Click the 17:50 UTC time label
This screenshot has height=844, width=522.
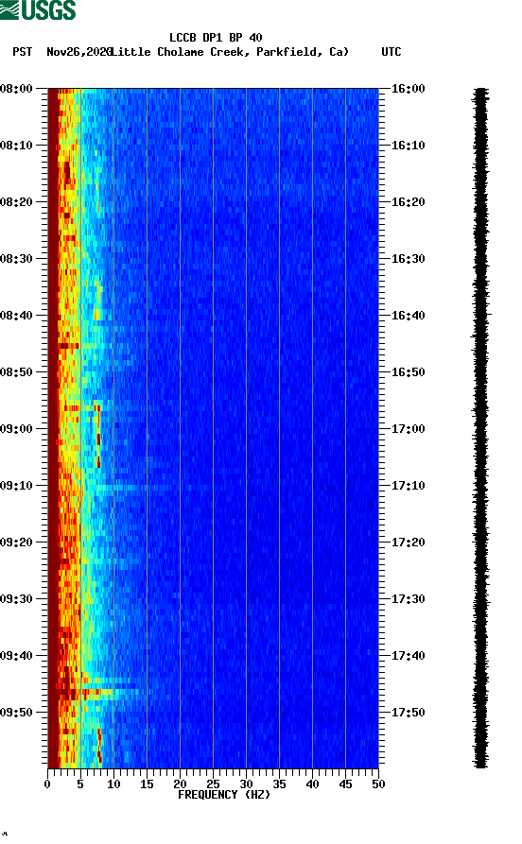coord(408,713)
